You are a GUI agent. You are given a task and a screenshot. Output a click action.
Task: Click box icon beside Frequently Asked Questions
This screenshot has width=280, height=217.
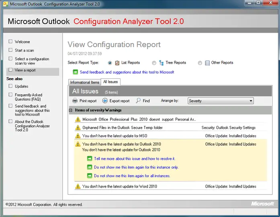[10, 94]
